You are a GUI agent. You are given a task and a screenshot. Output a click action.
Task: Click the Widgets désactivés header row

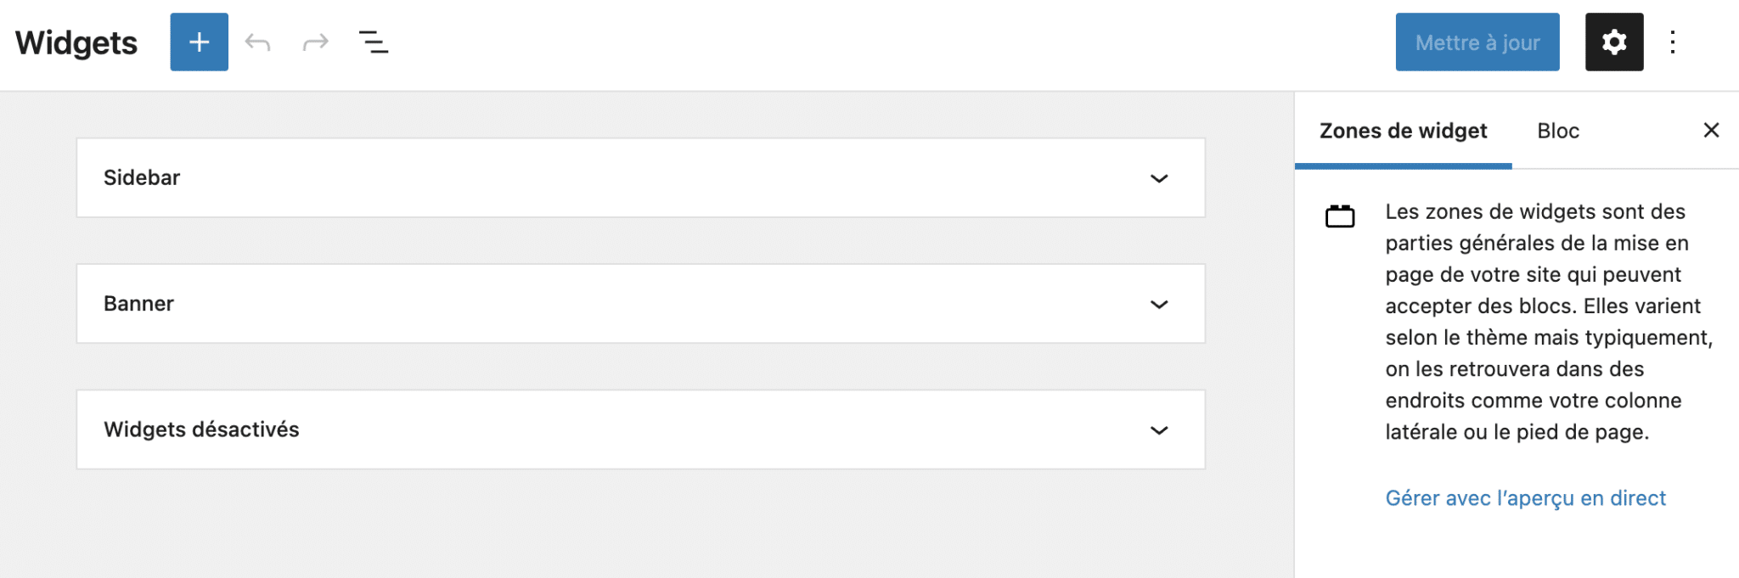tap(641, 429)
